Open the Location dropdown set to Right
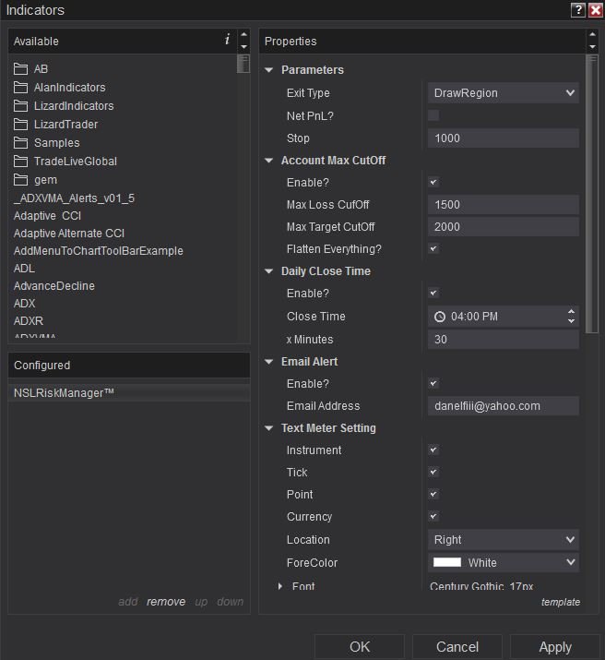 [x=504, y=540]
